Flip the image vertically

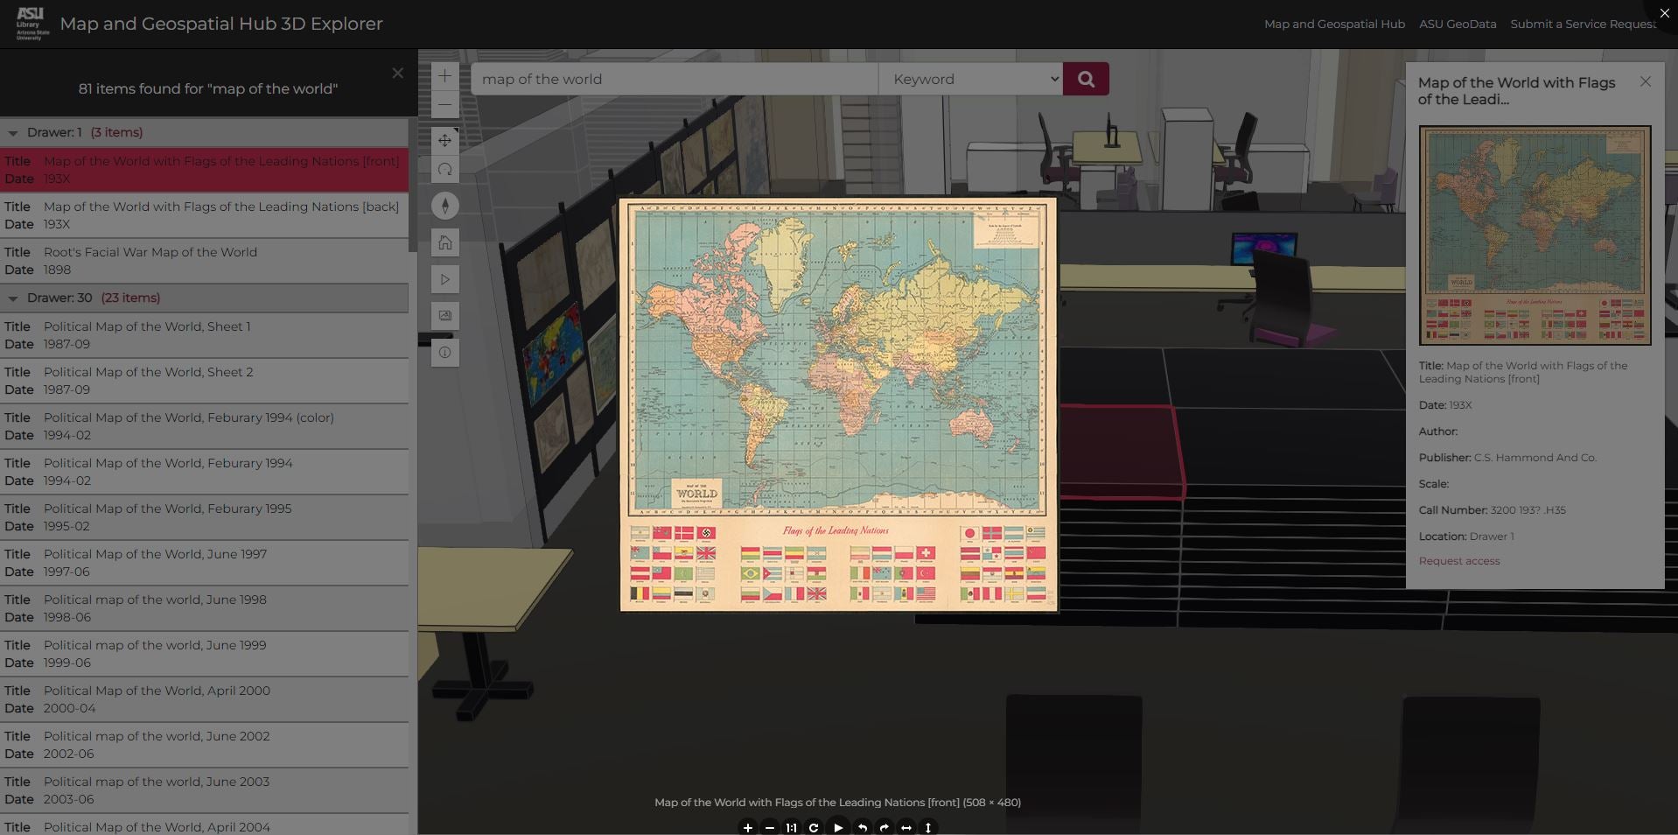click(928, 827)
